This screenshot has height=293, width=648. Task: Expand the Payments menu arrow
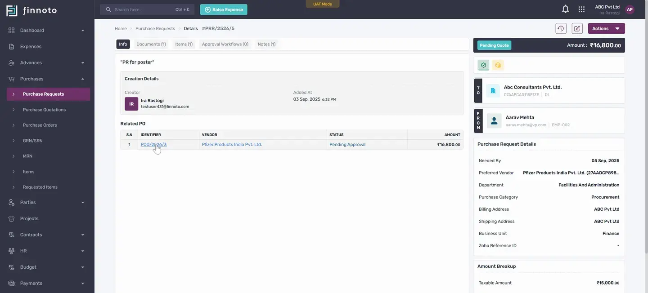tap(83, 284)
